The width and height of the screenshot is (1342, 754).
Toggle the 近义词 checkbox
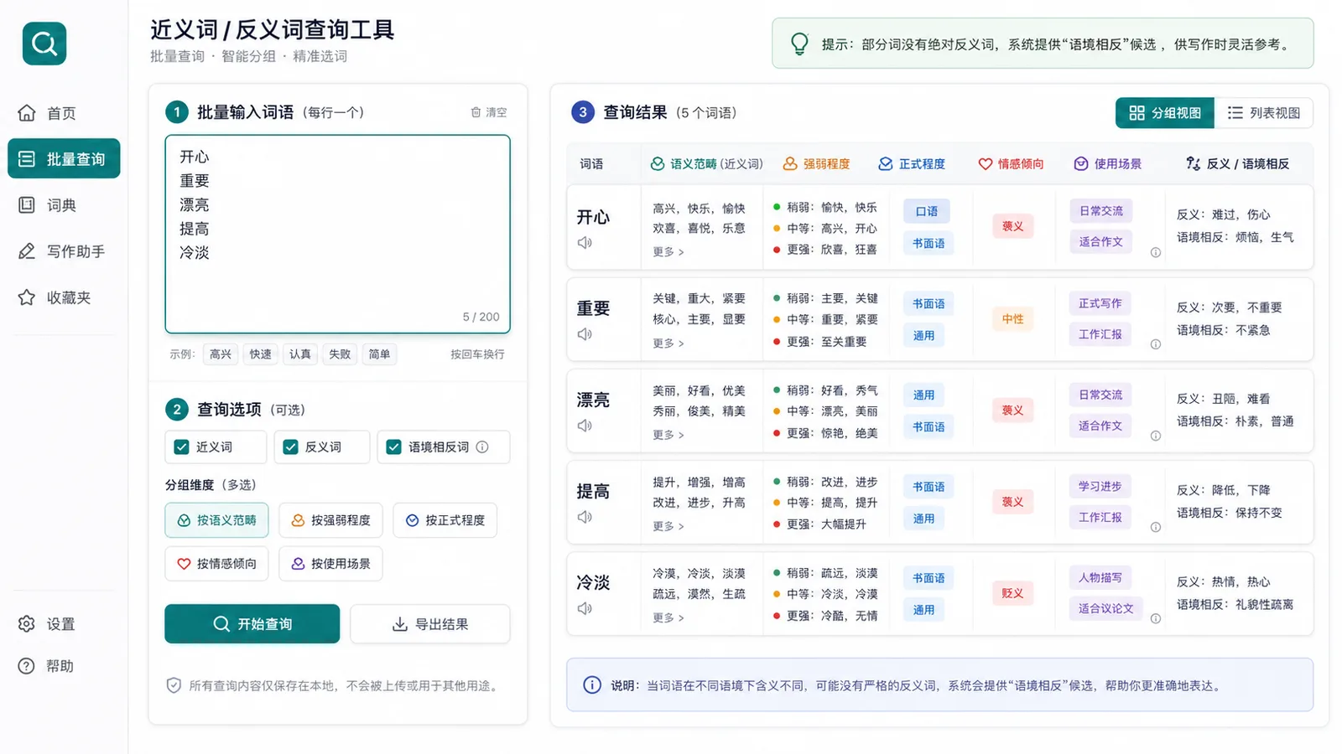point(181,447)
